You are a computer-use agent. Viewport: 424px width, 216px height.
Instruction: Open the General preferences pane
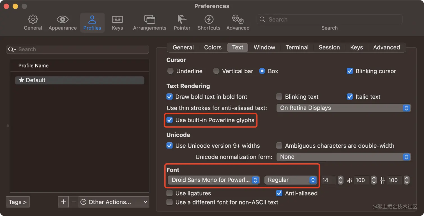pos(33,23)
